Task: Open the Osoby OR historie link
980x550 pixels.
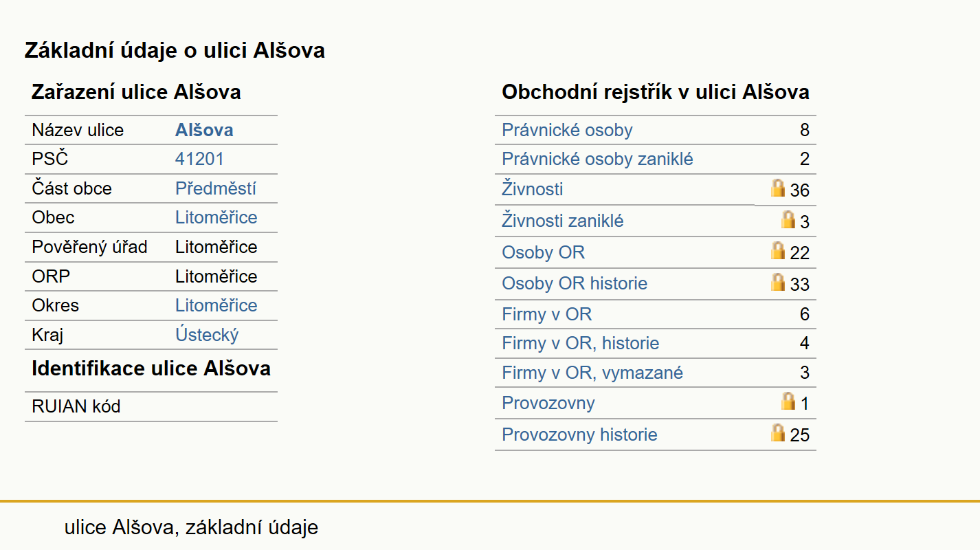Action: coord(575,283)
